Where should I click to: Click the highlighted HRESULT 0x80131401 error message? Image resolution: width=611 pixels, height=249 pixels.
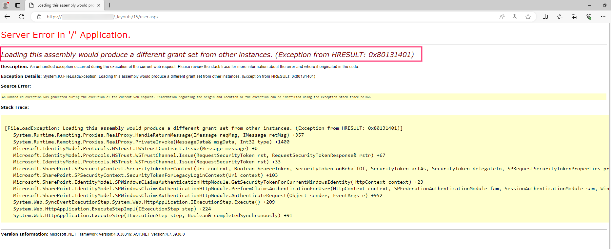(211, 54)
